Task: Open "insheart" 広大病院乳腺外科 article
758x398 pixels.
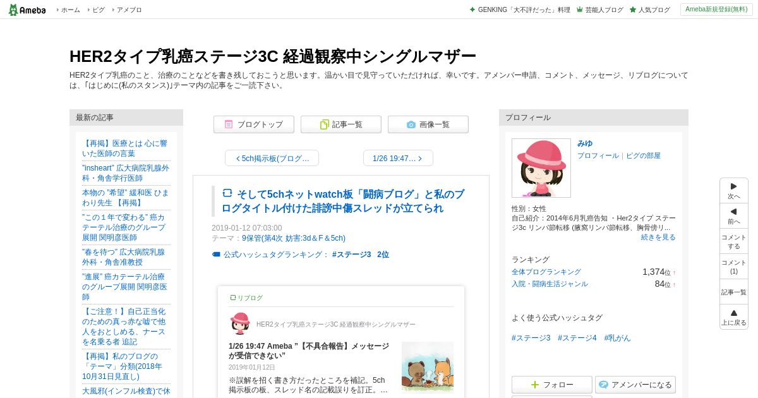Action: pyautogui.click(x=126, y=173)
